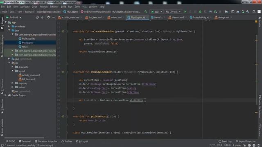This screenshot has height=147, width=262.
Task: Open the TODO tool window
Action: click(x=11, y=141)
